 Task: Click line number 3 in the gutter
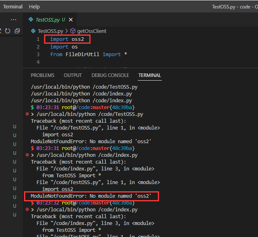[38, 55]
